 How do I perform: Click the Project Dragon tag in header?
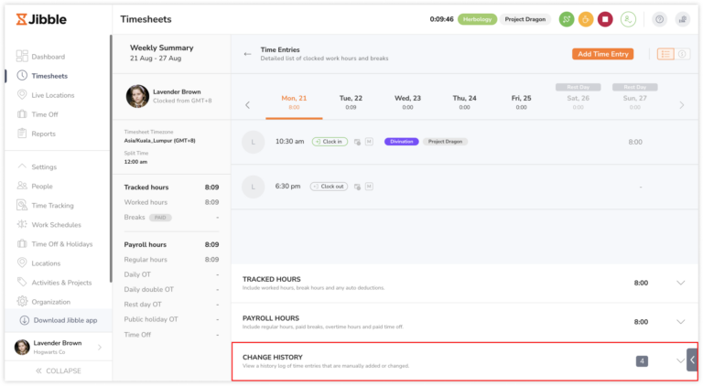tap(525, 19)
